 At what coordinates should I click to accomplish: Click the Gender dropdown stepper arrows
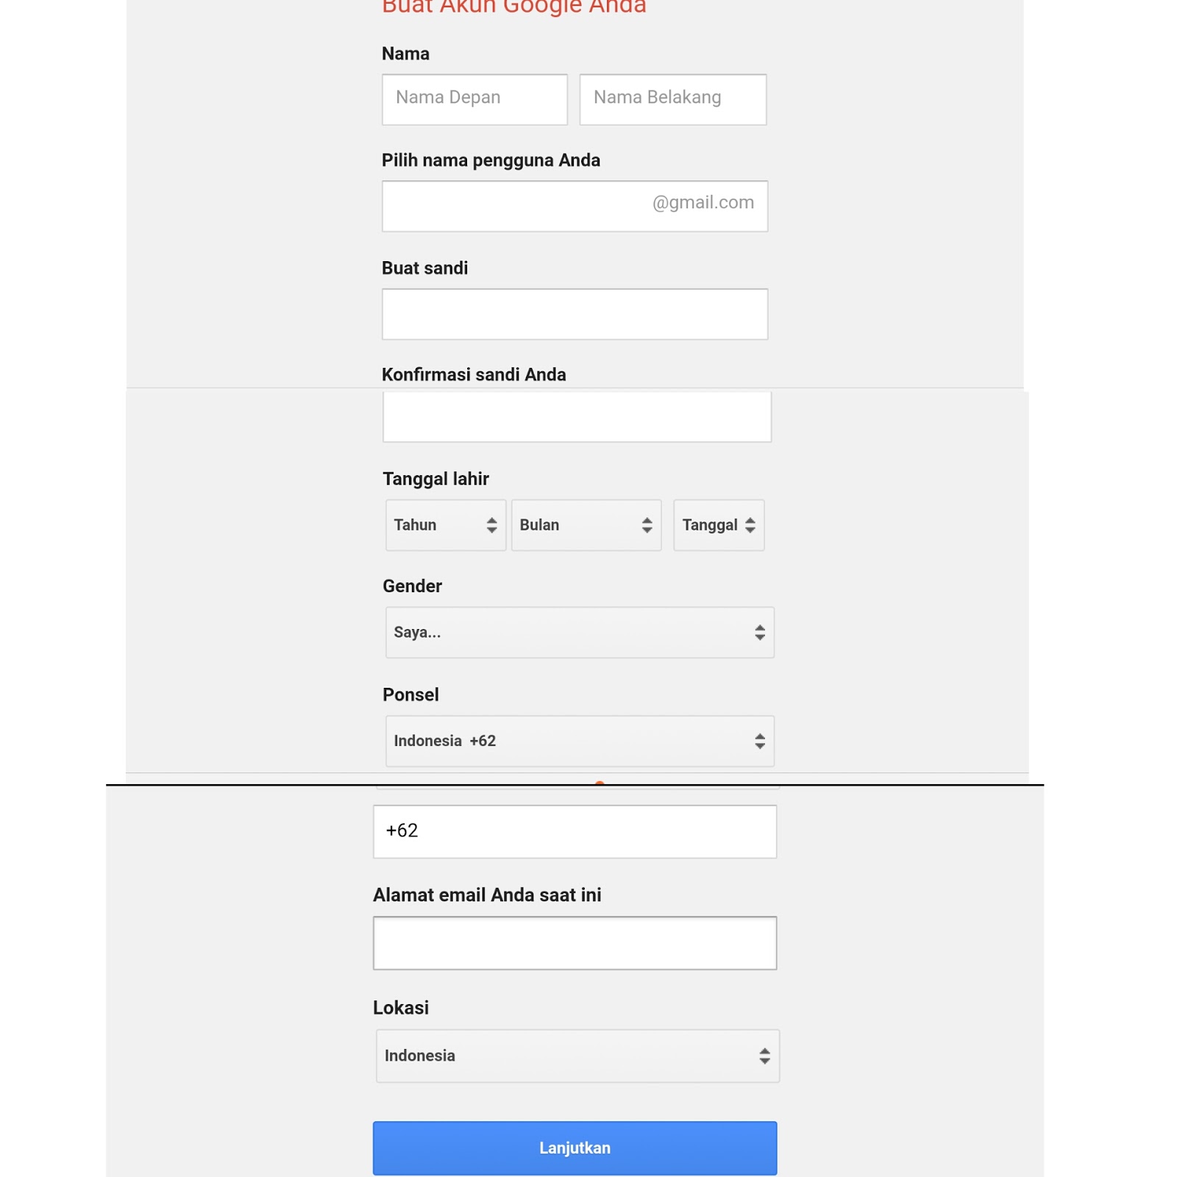pyautogui.click(x=760, y=632)
